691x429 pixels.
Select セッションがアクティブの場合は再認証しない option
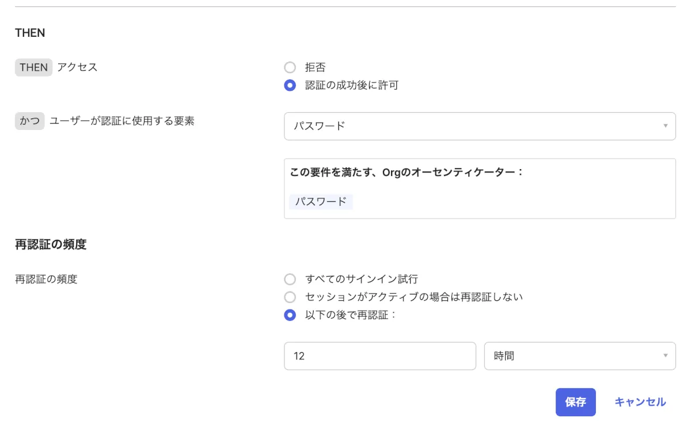pos(290,297)
